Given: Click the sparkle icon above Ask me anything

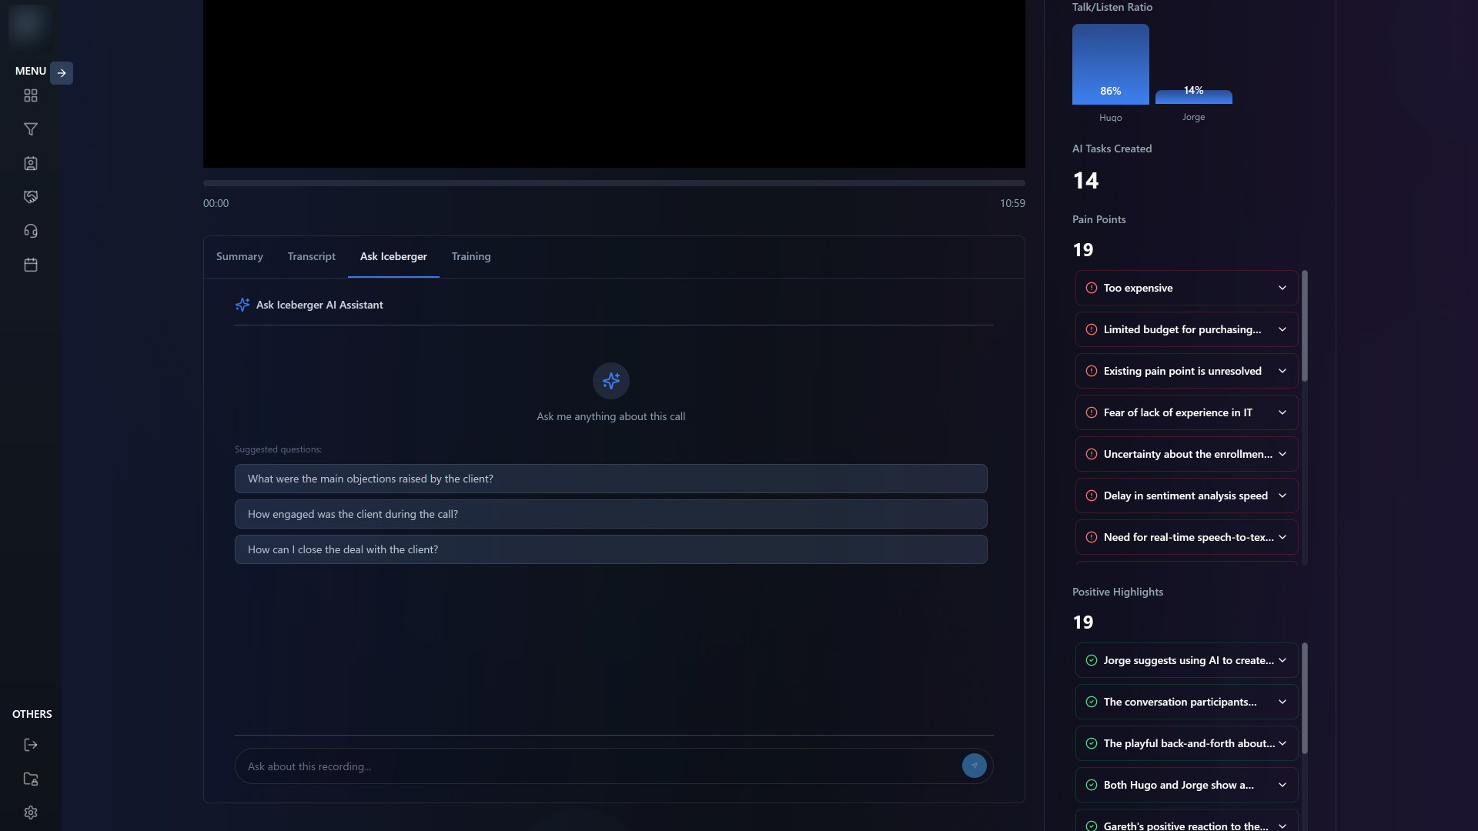Looking at the screenshot, I should [x=611, y=381].
